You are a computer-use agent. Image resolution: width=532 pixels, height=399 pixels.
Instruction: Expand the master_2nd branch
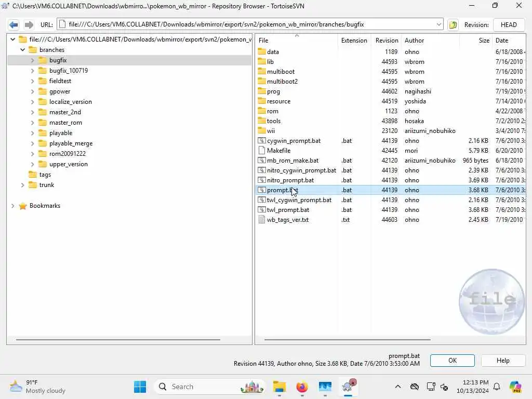pos(33,112)
